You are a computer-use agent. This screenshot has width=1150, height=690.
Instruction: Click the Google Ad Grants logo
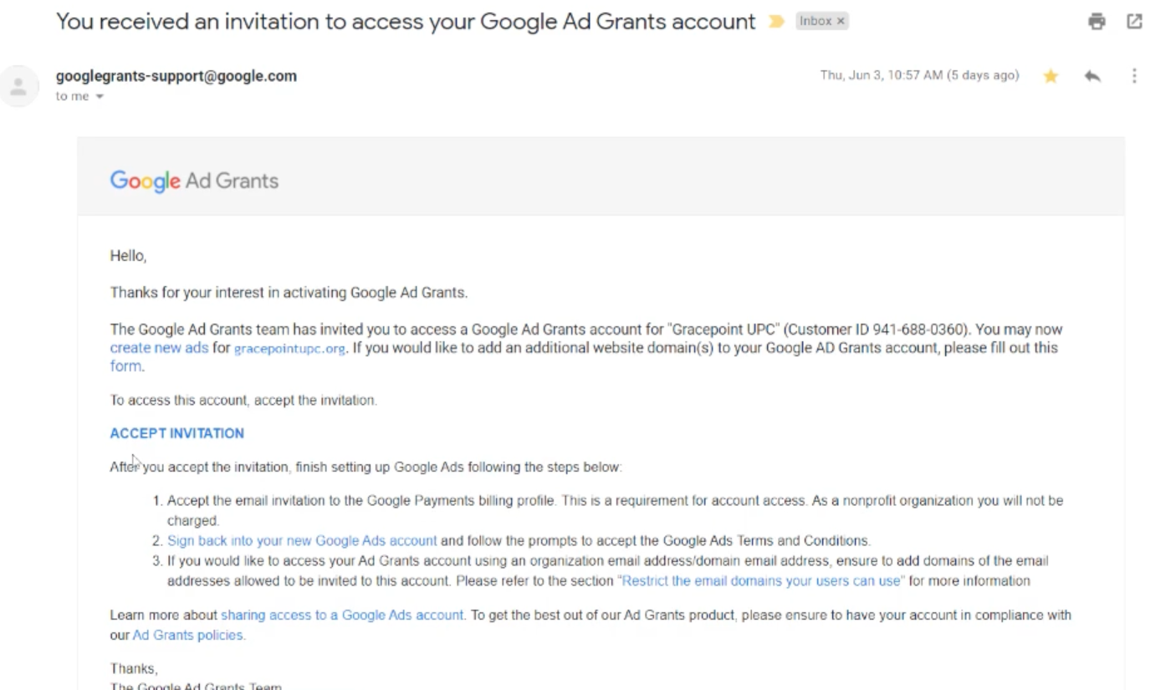pyautogui.click(x=194, y=181)
